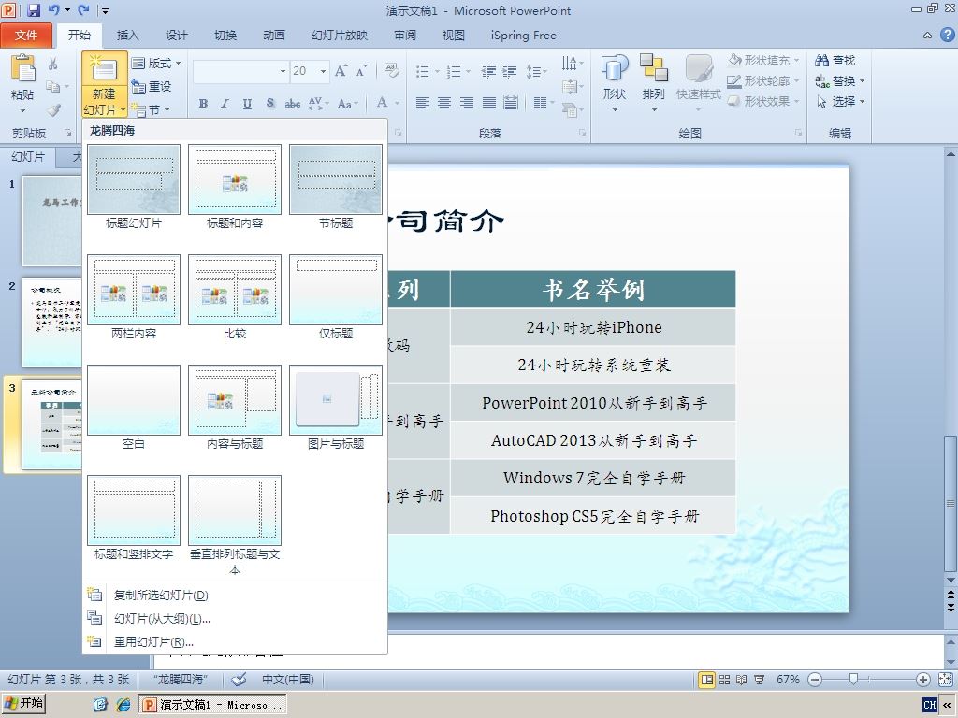Click the Increase Indent icon
The image size is (958, 718).
(509, 71)
